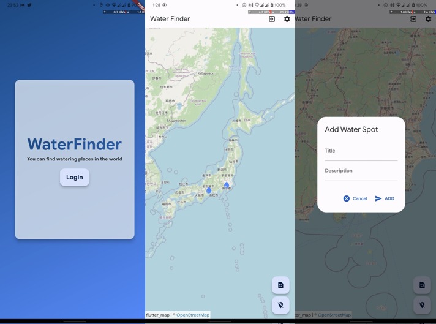Click the 'Add Water Spot' dialog heading
Viewport: 436px width, 324px height.
[351, 129]
